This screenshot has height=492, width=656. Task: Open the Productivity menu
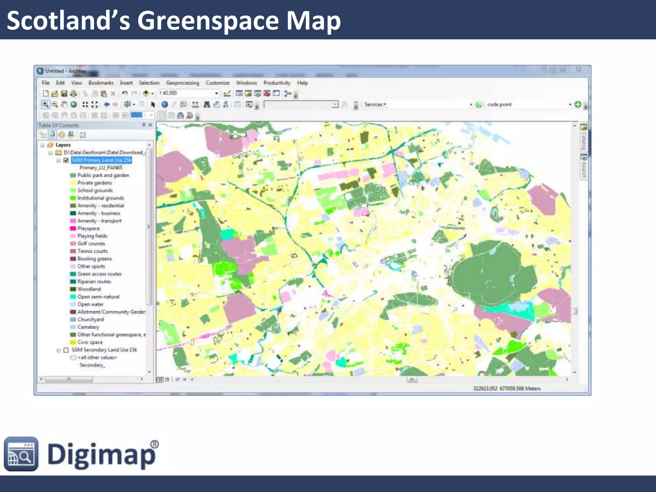point(277,83)
